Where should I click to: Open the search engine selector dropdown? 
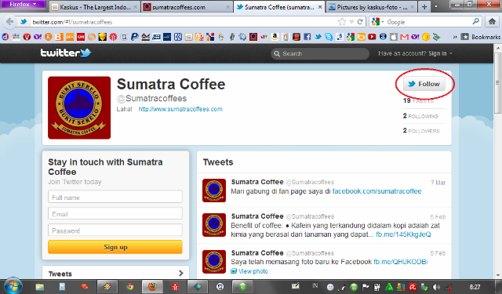pyautogui.click(x=378, y=22)
